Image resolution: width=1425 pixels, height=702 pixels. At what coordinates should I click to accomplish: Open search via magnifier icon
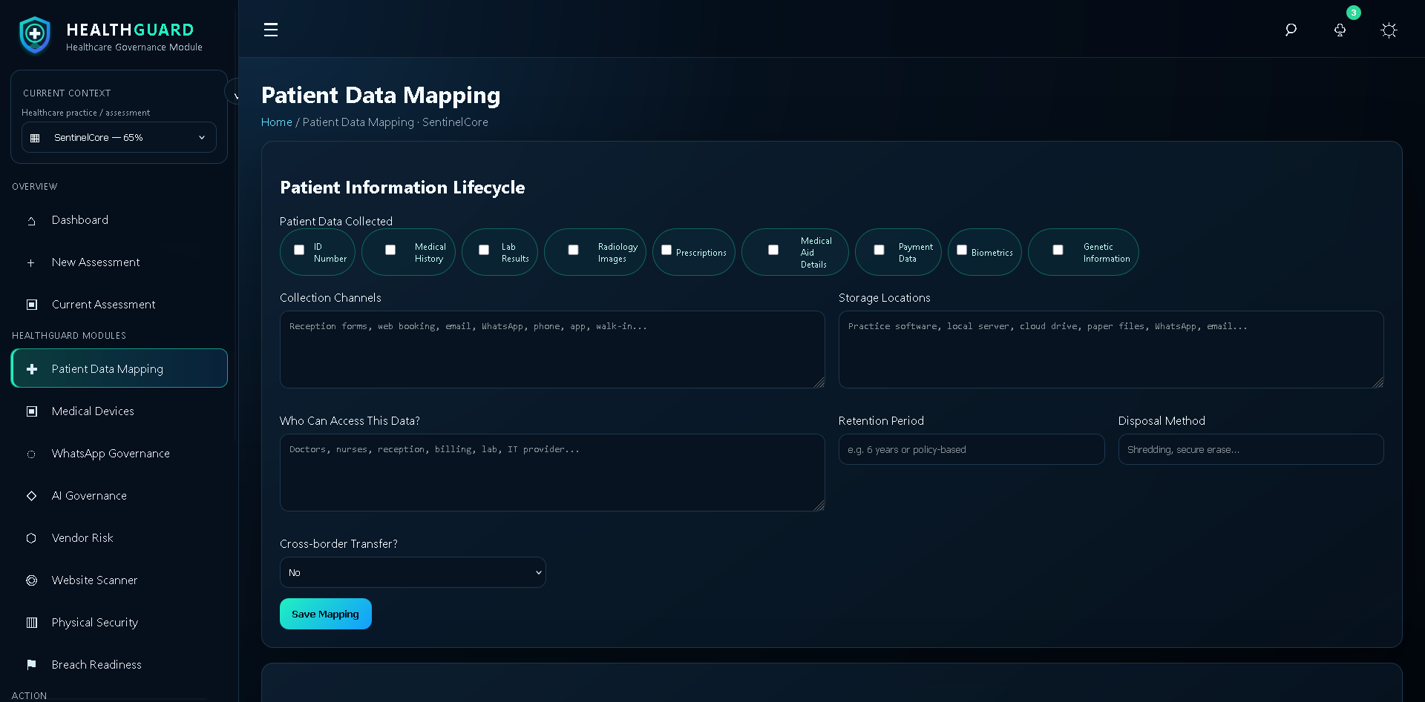pyautogui.click(x=1291, y=30)
